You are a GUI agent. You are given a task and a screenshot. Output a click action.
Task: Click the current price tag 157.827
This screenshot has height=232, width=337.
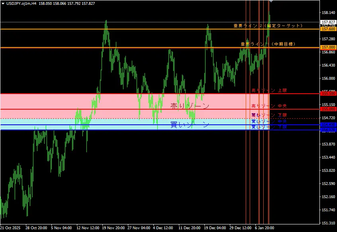tap(328, 22)
